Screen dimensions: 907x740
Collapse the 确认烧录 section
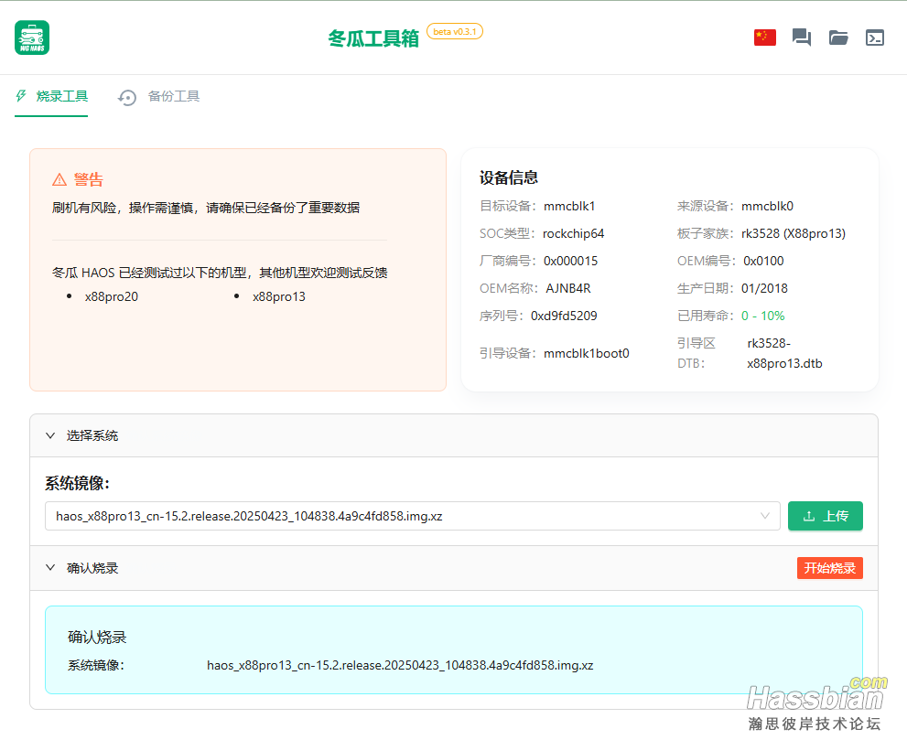(x=50, y=568)
